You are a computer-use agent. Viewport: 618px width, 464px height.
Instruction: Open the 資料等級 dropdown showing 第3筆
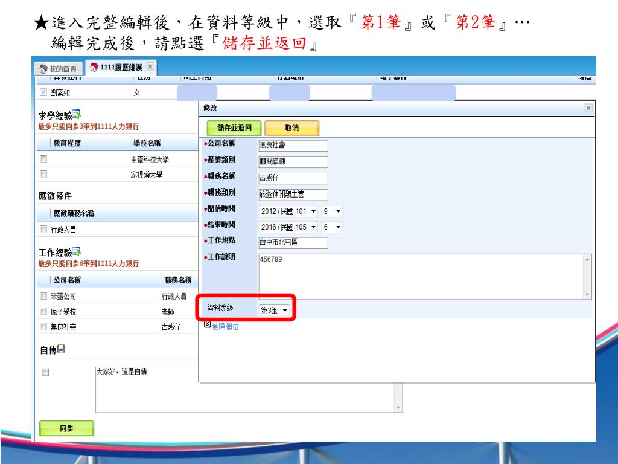275,309
